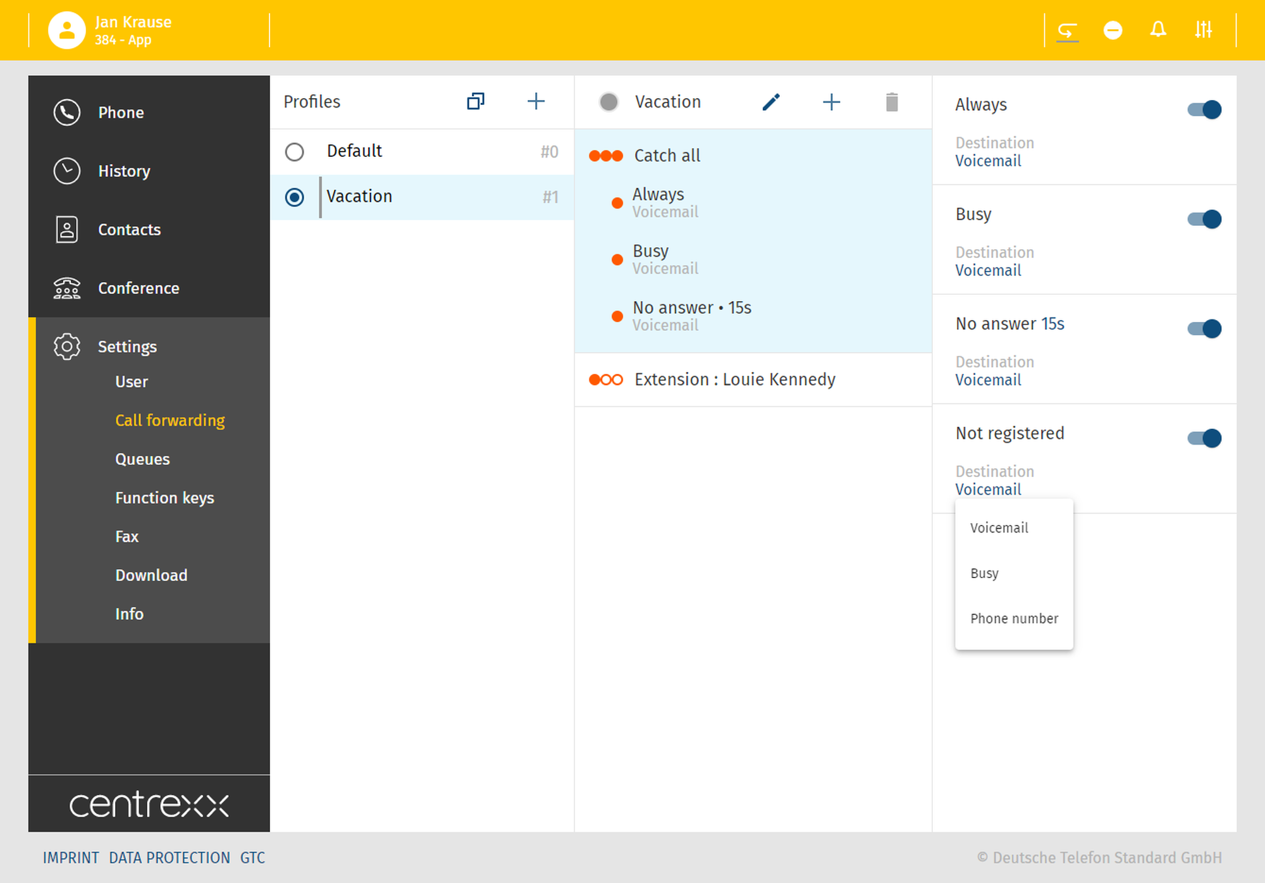Open the Busy destination Voicemail dropdown
This screenshot has width=1265, height=883.
(x=988, y=271)
